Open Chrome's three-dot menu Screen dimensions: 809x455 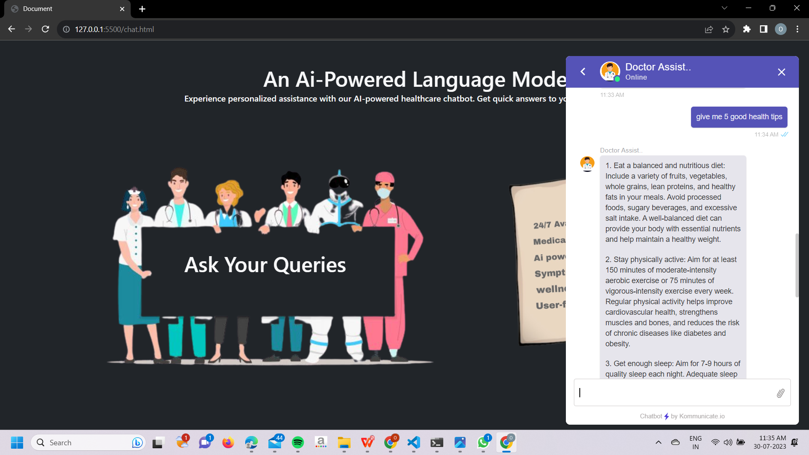pos(798,29)
